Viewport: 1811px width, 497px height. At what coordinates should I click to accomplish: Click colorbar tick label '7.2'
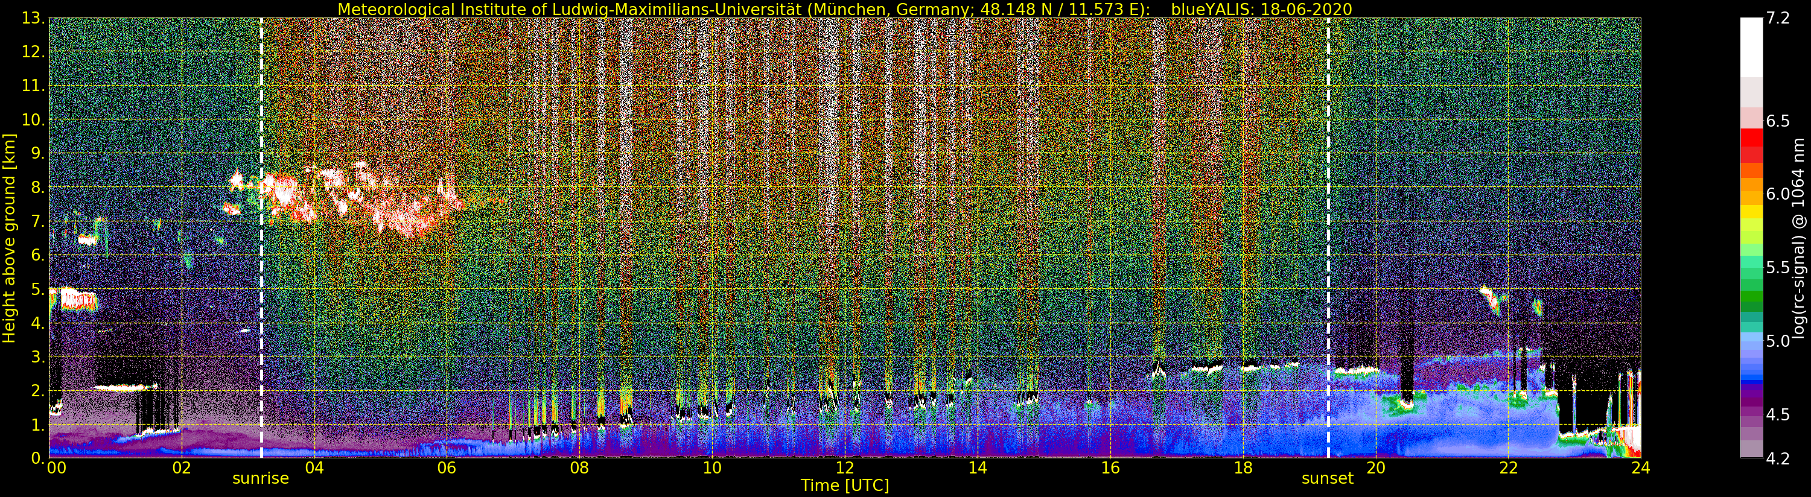(x=1778, y=18)
